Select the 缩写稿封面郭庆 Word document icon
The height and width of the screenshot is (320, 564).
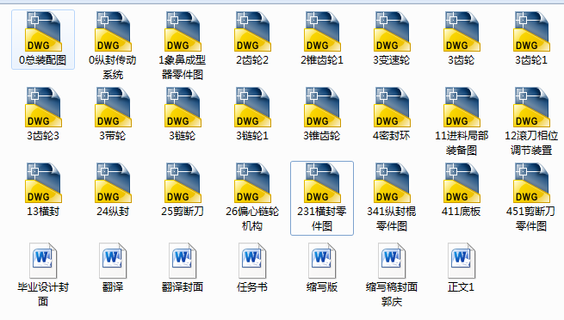392,261
